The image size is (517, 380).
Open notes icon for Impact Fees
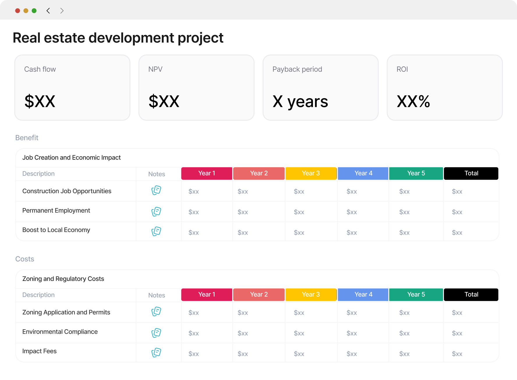156,353
